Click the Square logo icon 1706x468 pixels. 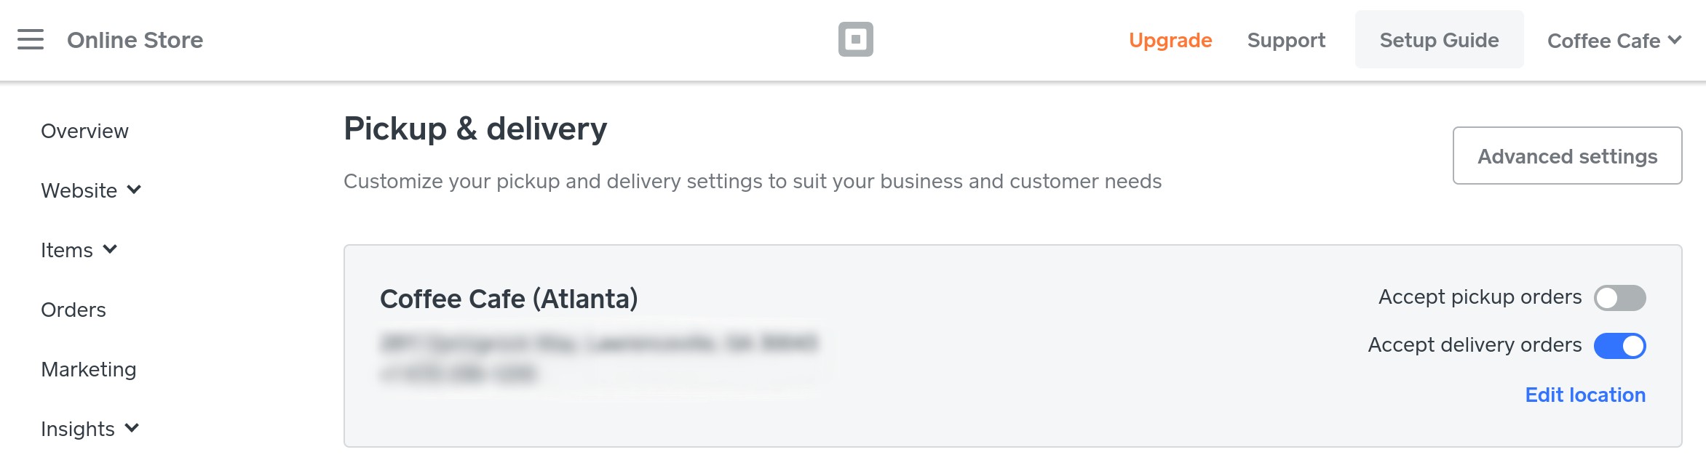[x=855, y=39]
